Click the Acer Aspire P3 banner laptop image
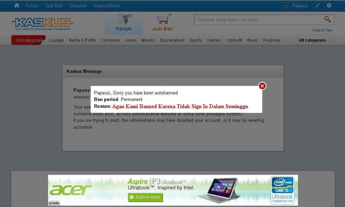The image size is (345, 207). [218, 190]
